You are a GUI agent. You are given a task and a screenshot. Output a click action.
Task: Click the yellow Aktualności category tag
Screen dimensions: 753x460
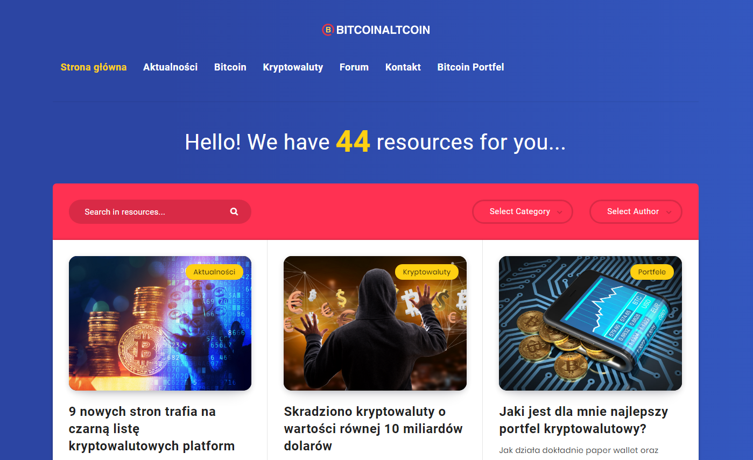point(214,272)
